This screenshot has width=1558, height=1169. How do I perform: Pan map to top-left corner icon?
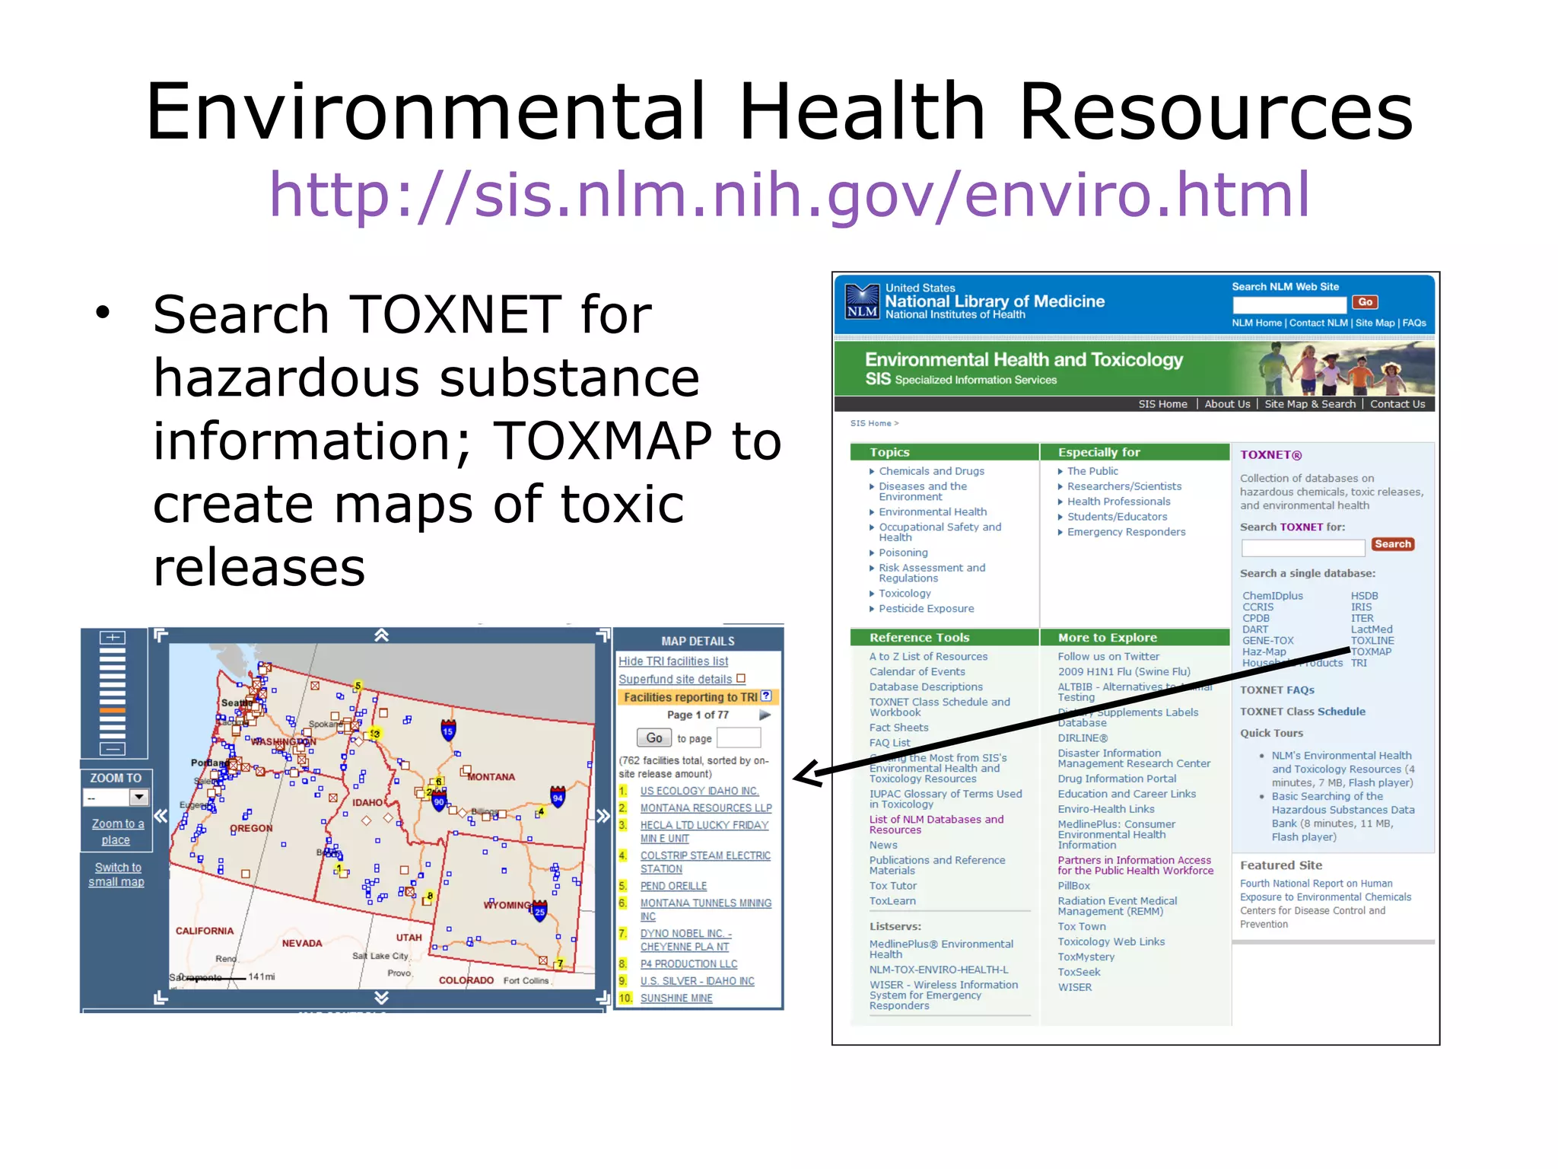[x=161, y=635]
